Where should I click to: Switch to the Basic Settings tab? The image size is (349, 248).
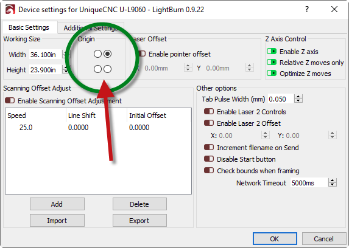pyautogui.click(x=29, y=27)
